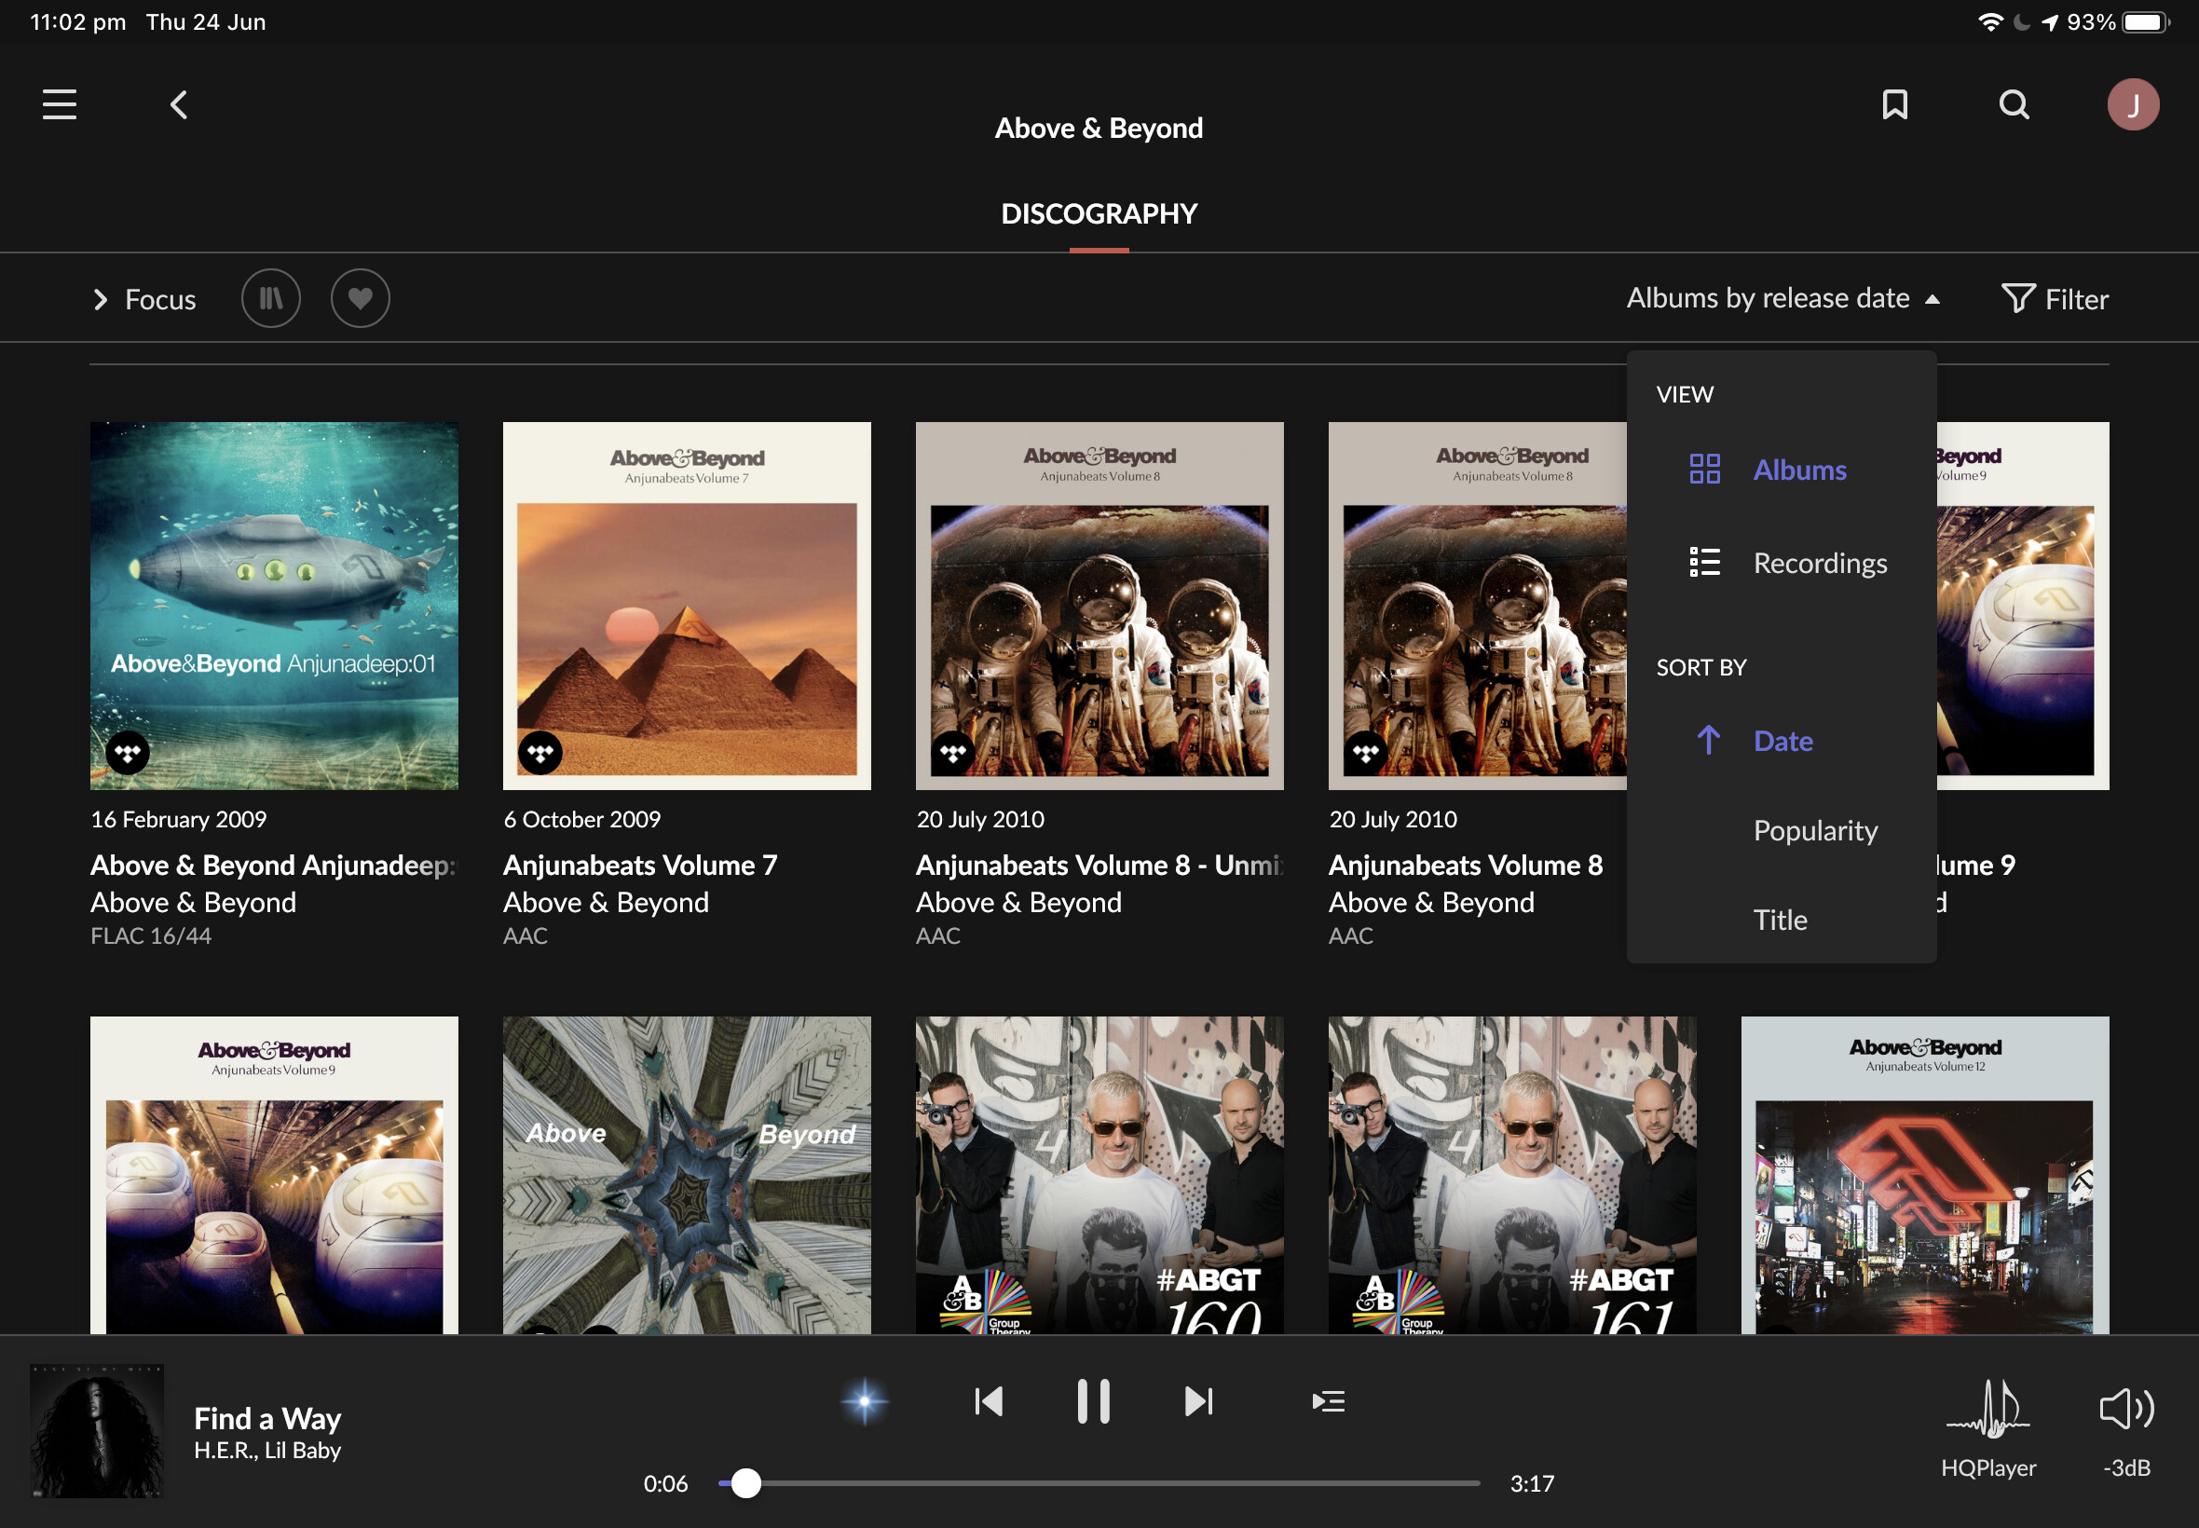
Task: Toggle the favorites heart filter
Action: 360,299
